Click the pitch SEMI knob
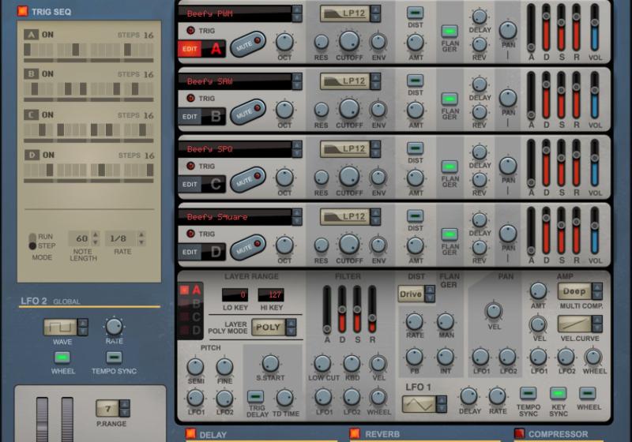The width and height of the screenshot is (632, 442). point(195,367)
